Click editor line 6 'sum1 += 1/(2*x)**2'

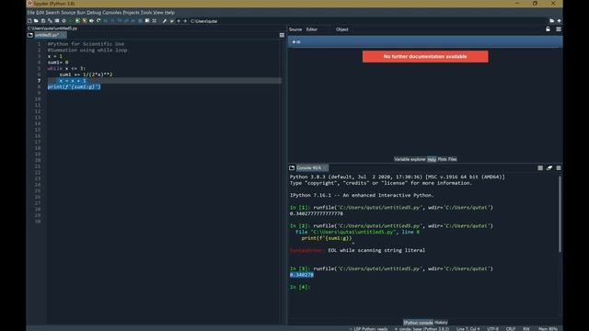86,74
